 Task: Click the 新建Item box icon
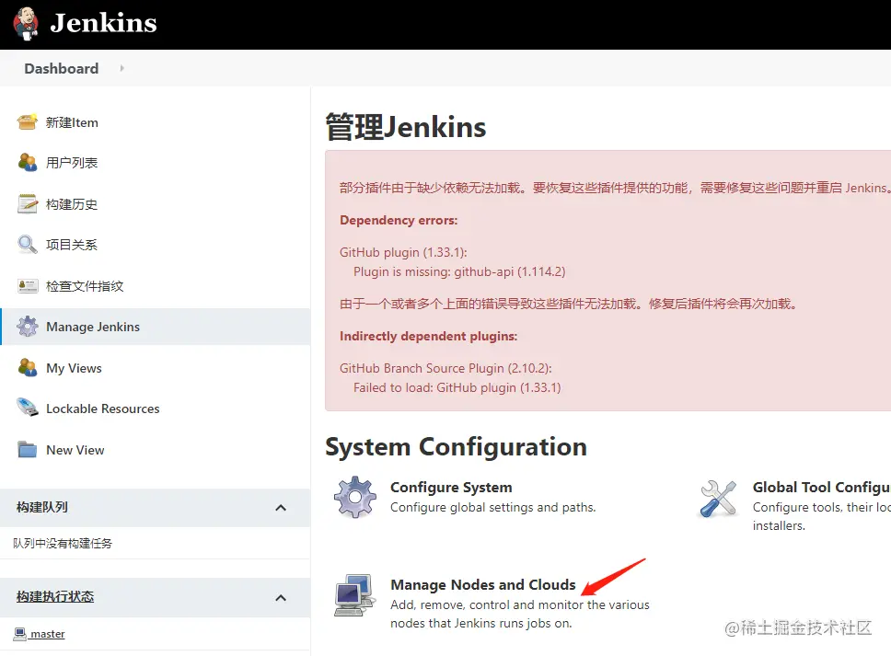[x=28, y=121]
